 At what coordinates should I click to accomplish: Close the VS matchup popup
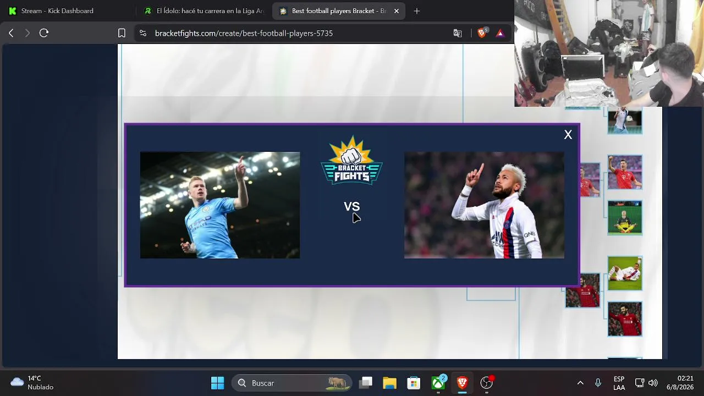[x=568, y=135]
